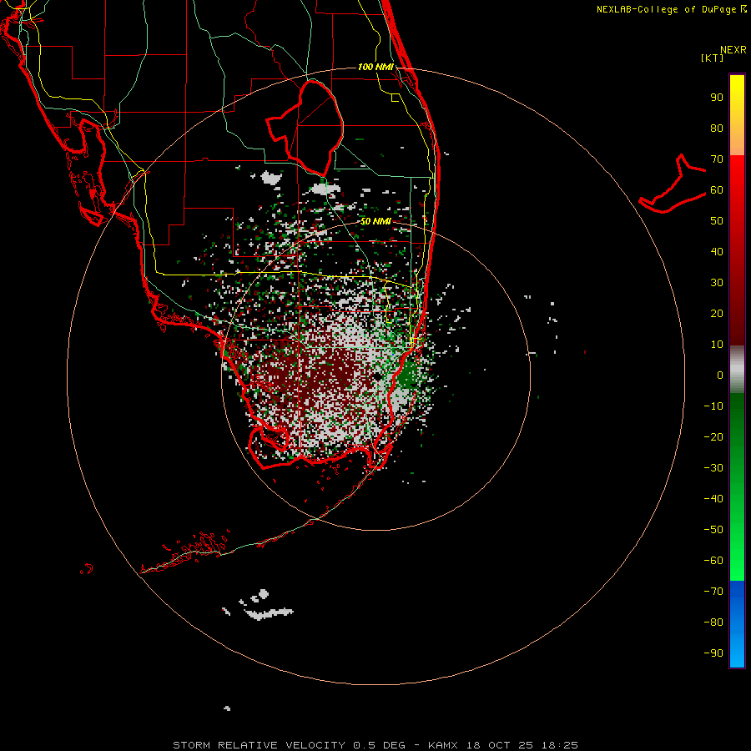
Task: Click the -90 velocity scale label
Action: [x=713, y=653]
